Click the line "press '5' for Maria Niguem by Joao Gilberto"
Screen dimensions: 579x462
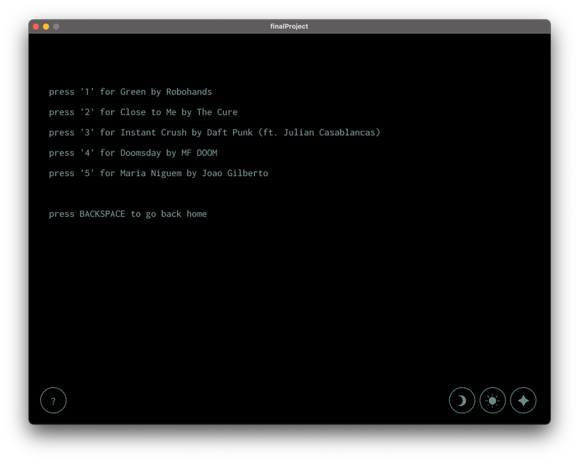[159, 173]
